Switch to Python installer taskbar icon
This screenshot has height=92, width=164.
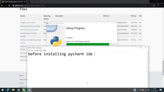(24, 90)
